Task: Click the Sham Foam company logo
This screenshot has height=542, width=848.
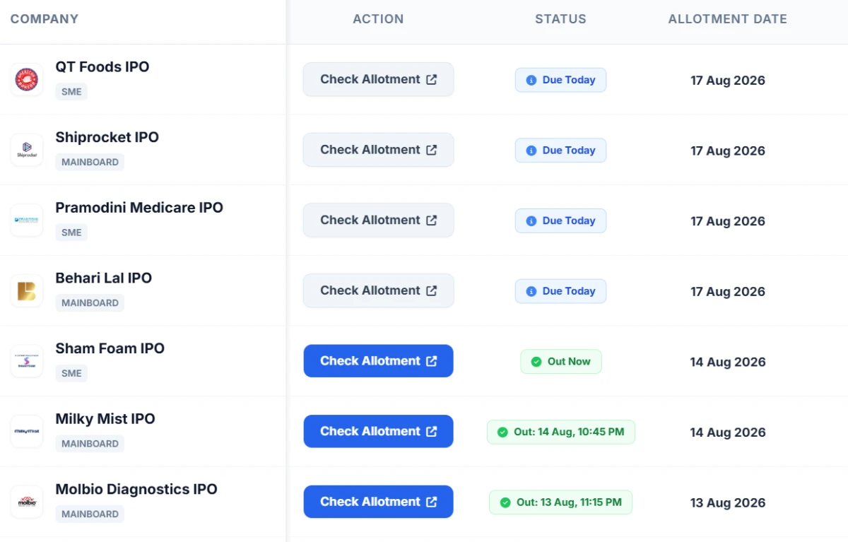Action: click(x=27, y=361)
